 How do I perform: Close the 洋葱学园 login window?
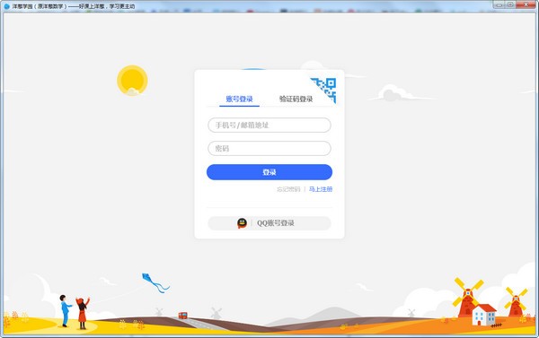526,4
